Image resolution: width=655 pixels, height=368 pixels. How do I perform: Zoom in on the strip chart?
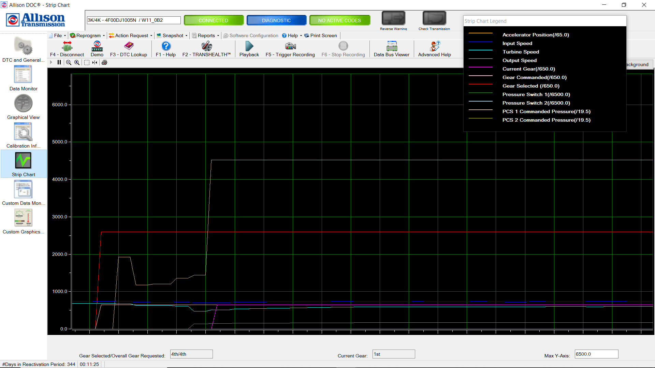(x=77, y=62)
